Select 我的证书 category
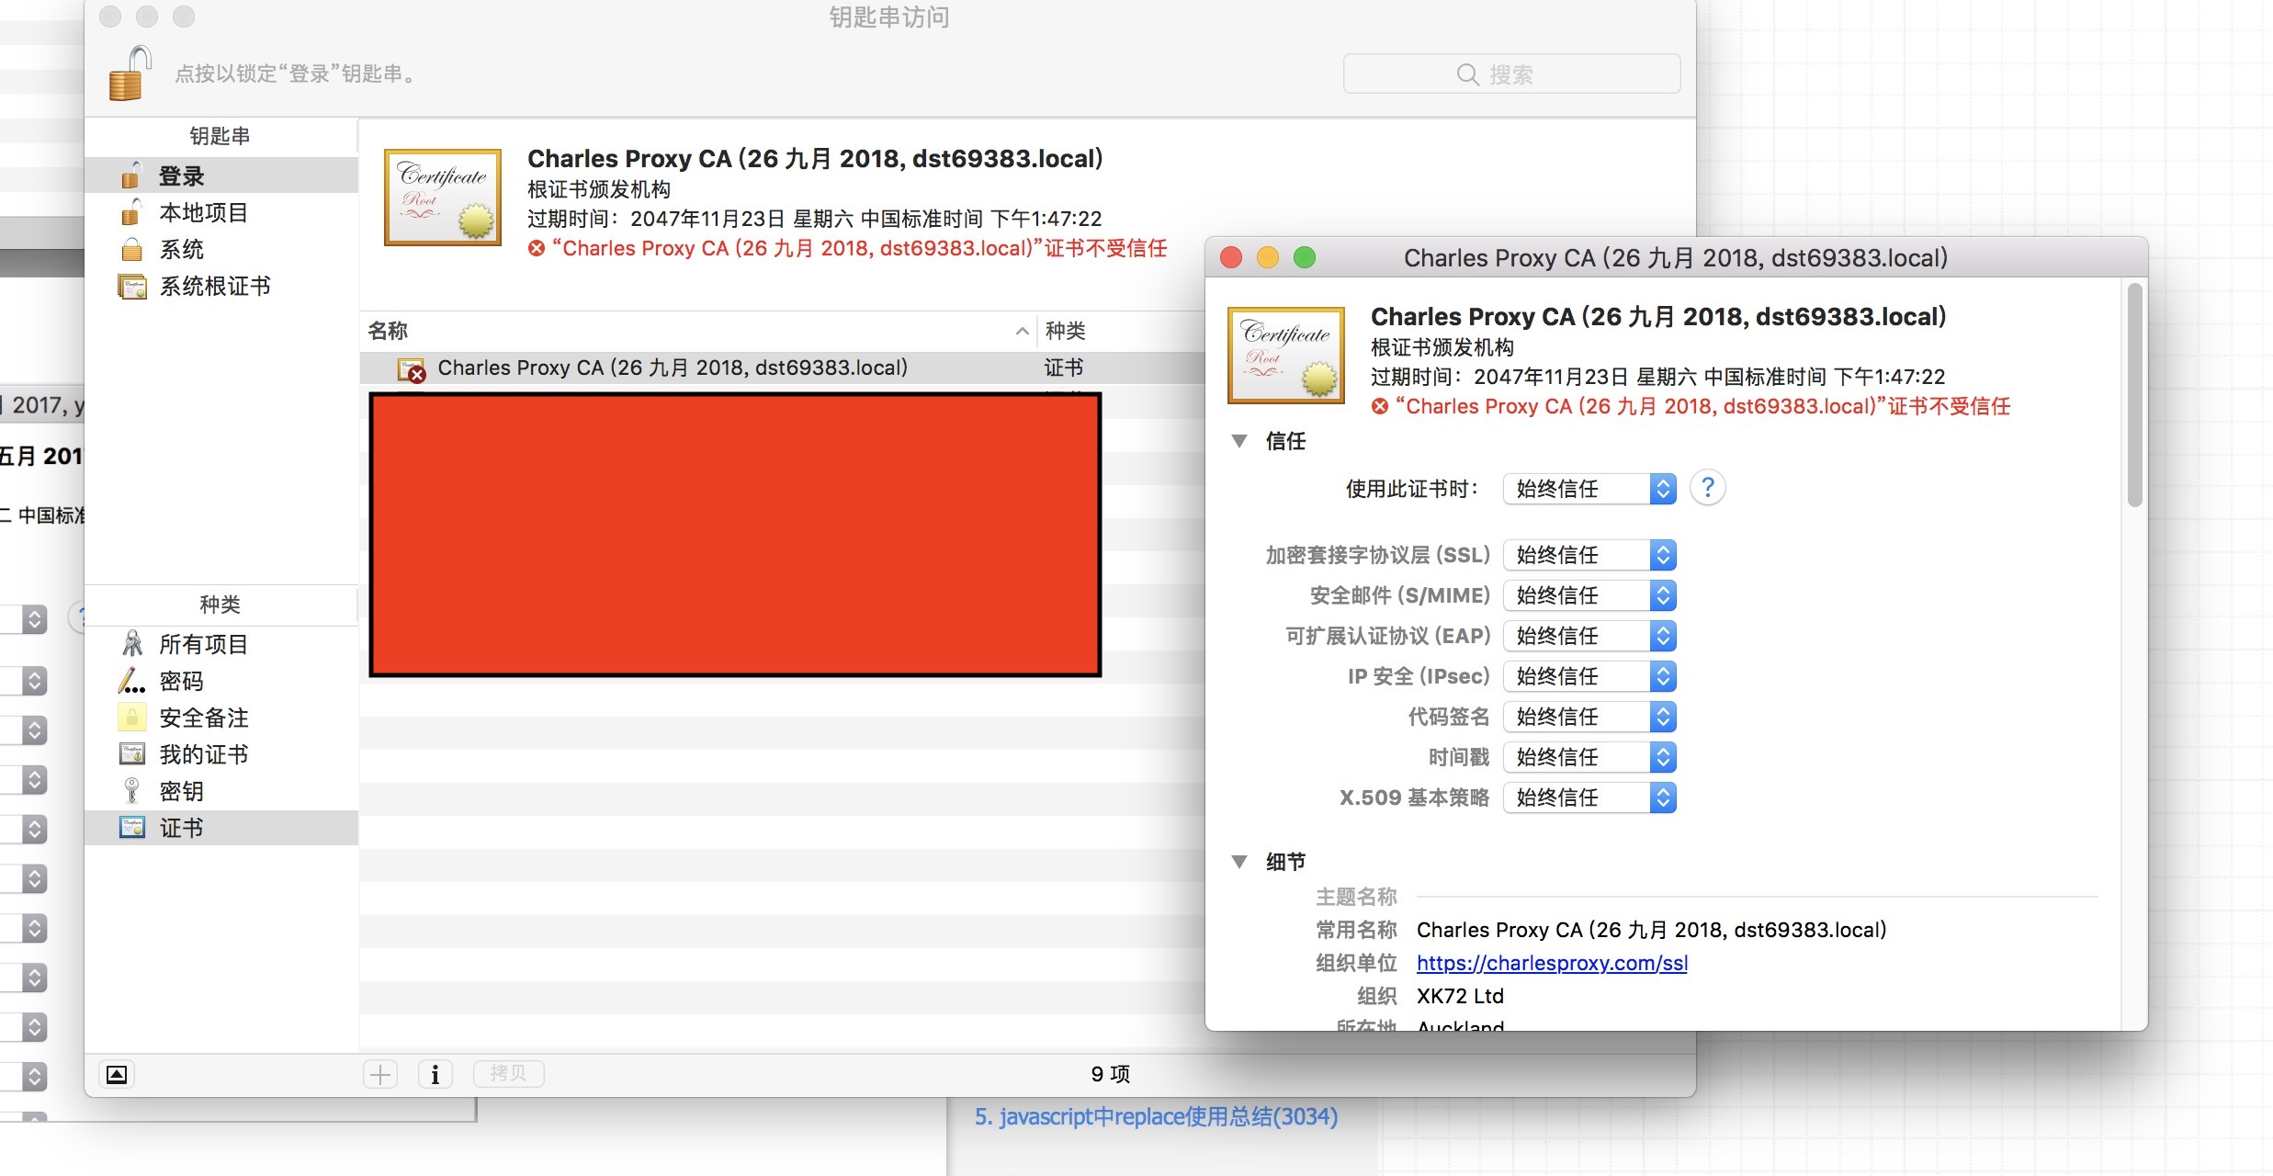 point(203,754)
